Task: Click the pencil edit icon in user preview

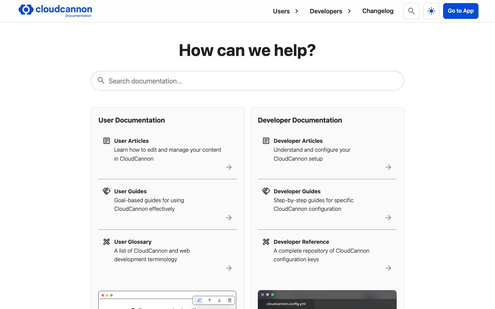Action: pos(199,300)
